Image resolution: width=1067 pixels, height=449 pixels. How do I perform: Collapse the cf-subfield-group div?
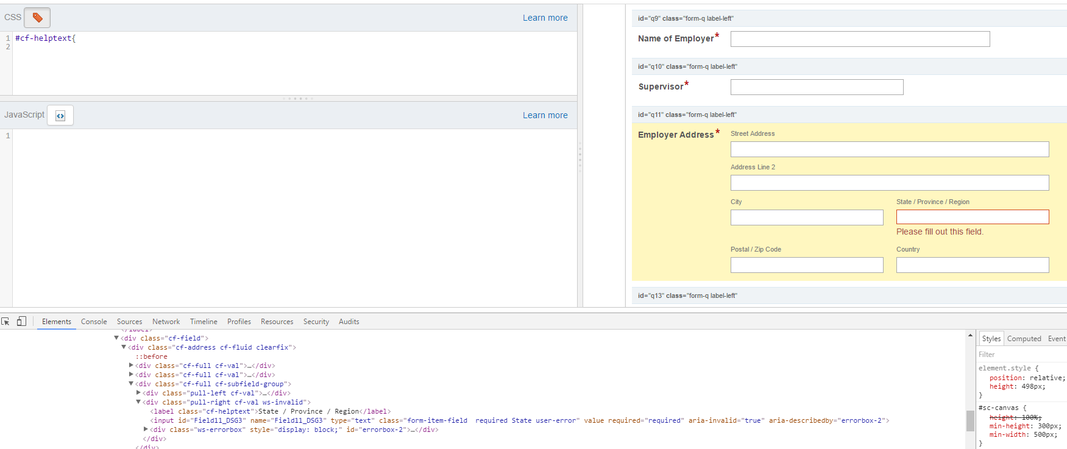(131, 383)
